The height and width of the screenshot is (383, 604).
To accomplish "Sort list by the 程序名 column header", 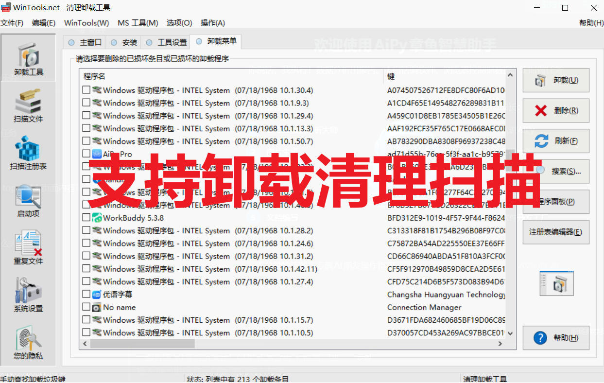I will pyautogui.click(x=231, y=76).
